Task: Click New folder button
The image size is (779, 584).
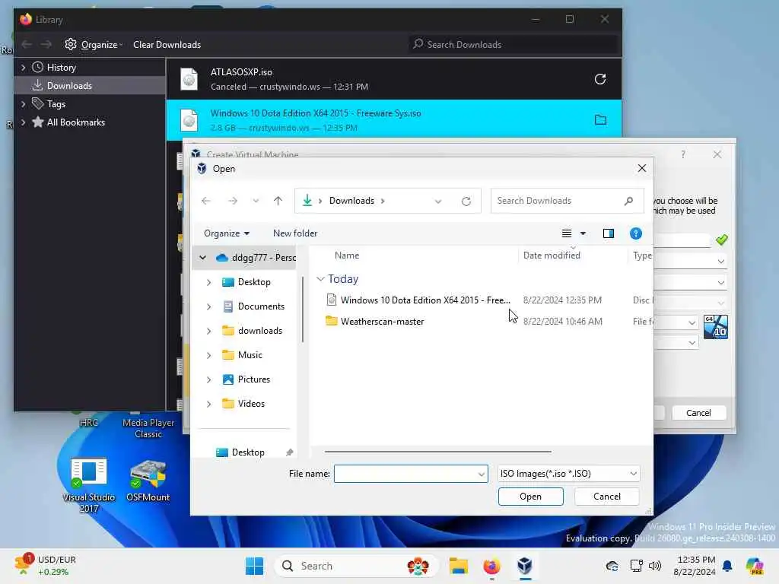Action: [295, 233]
